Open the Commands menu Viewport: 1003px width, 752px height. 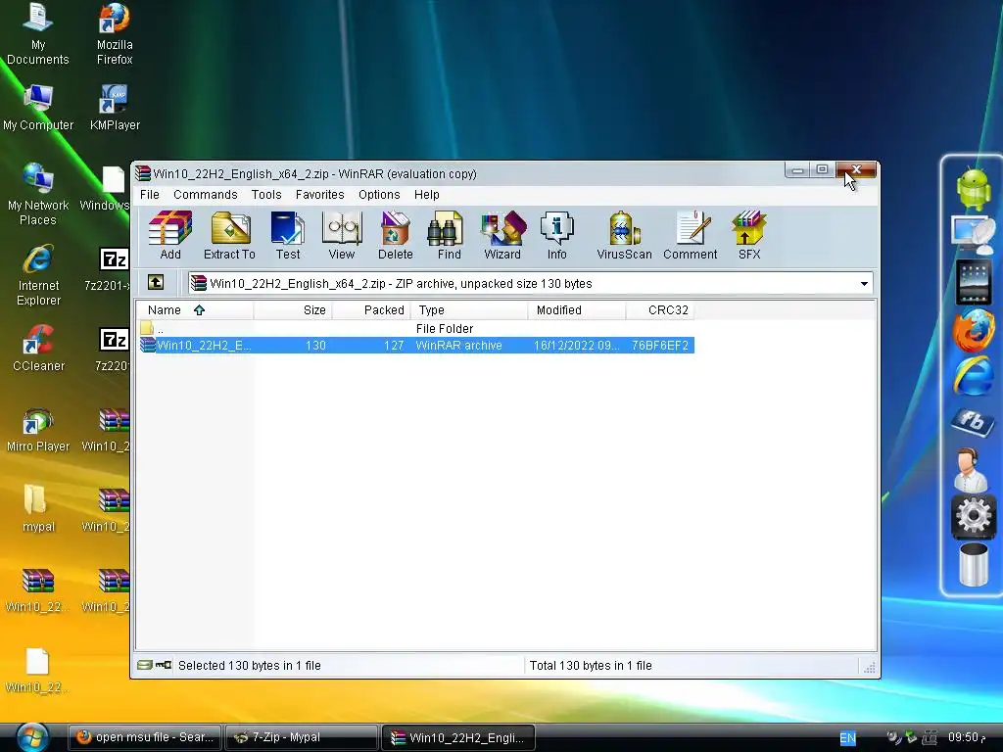206,195
